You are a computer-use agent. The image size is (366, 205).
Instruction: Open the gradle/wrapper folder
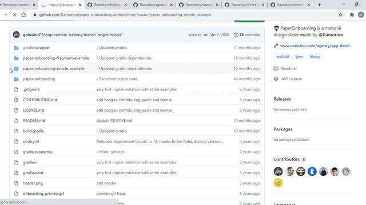click(36, 48)
